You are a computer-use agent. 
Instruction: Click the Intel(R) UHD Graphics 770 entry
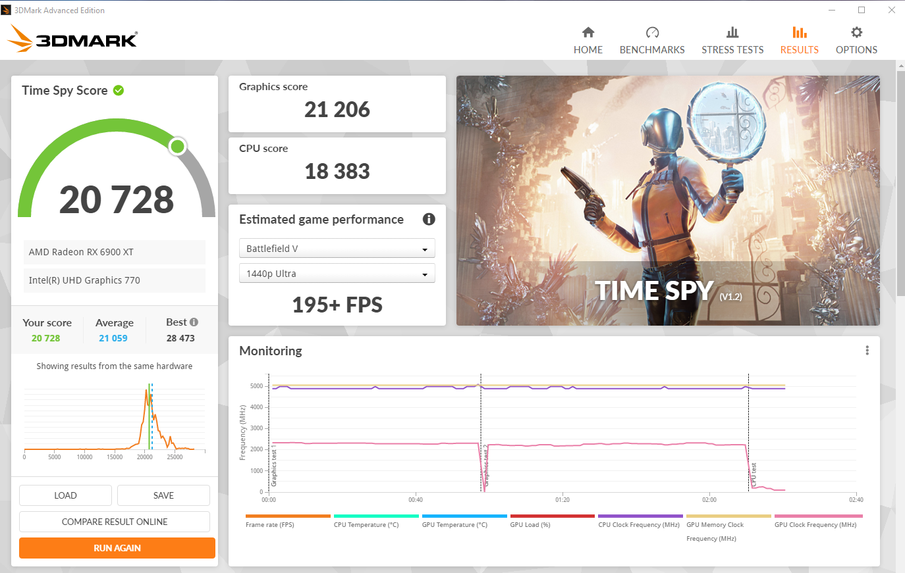pyautogui.click(x=115, y=280)
